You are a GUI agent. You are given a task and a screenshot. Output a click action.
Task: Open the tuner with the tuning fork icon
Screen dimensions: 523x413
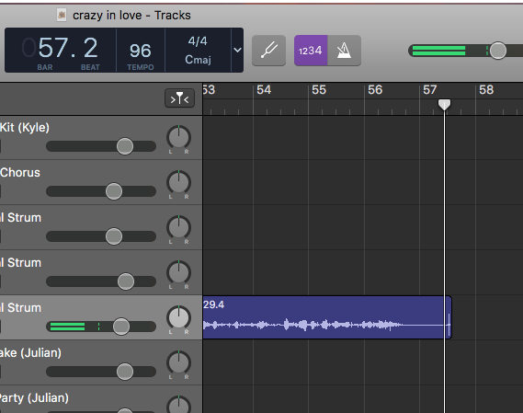[x=268, y=51]
